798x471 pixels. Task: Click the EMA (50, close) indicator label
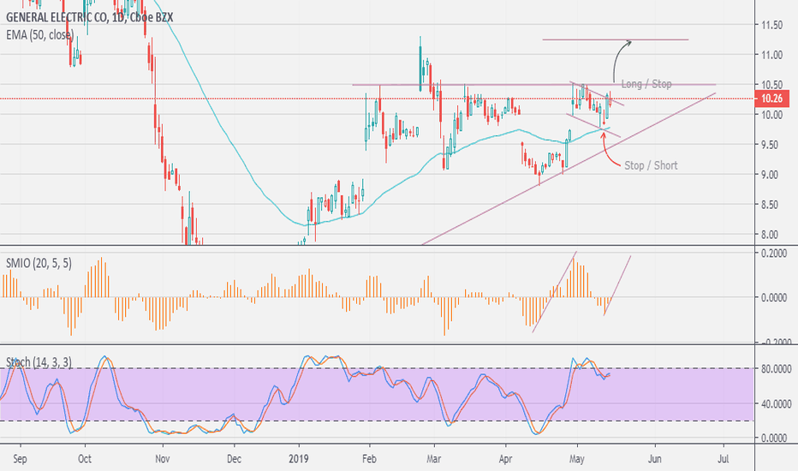pyautogui.click(x=39, y=34)
